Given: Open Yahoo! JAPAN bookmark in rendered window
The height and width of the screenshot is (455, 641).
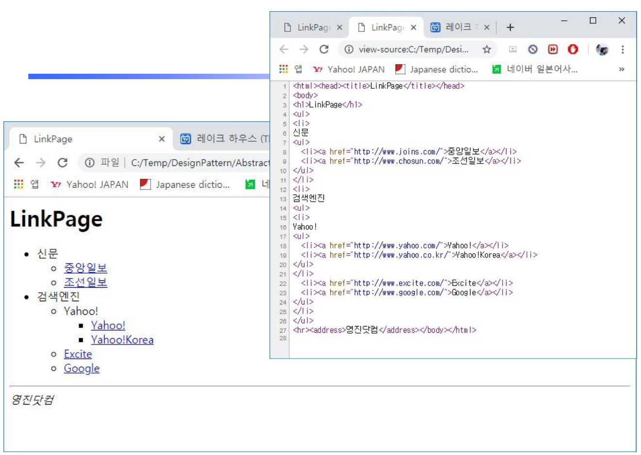Looking at the screenshot, I should click(x=90, y=184).
